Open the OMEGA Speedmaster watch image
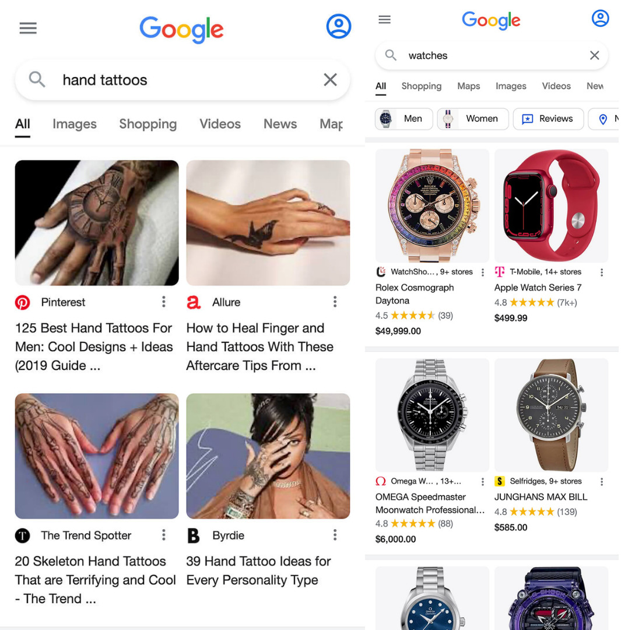The image size is (621, 630). pos(432,415)
